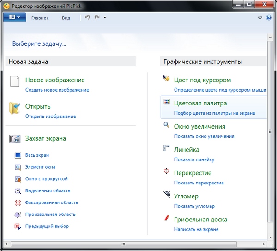Switch to the Вид ribbon tab
The width and height of the screenshot is (277, 251).
click(x=66, y=18)
